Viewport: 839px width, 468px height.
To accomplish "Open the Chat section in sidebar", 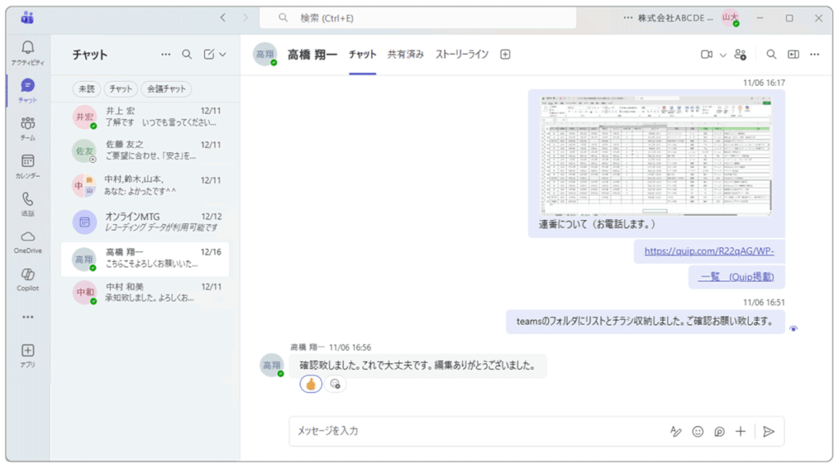I will [28, 90].
